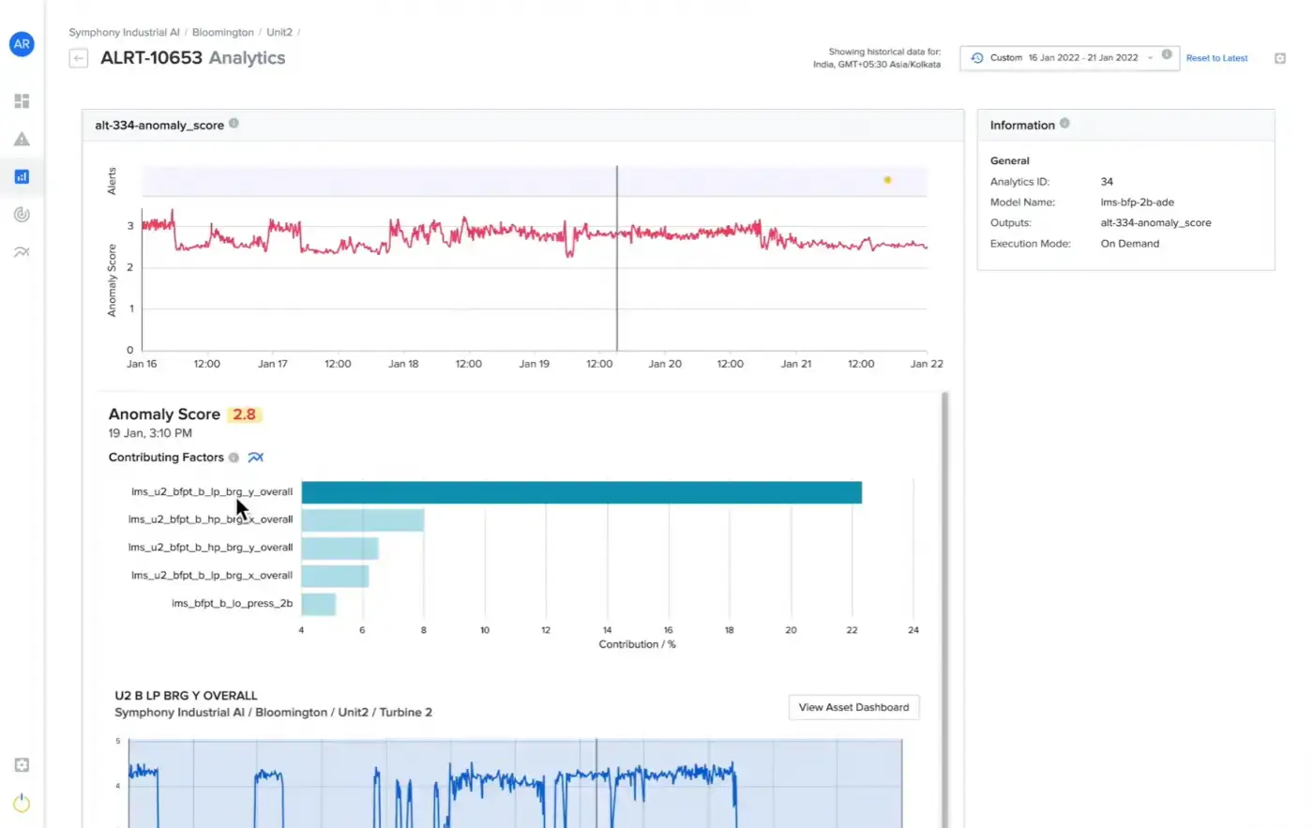Open the radar icon in sidebar
This screenshot has width=1313, height=828.
(22, 215)
